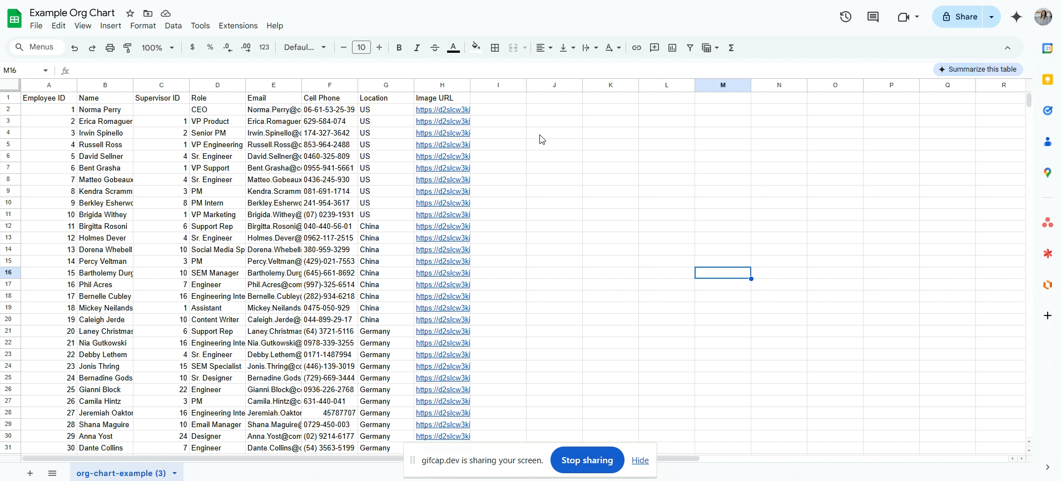The image size is (1061, 481).
Task: Open the Edit menu
Action: tap(58, 26)
